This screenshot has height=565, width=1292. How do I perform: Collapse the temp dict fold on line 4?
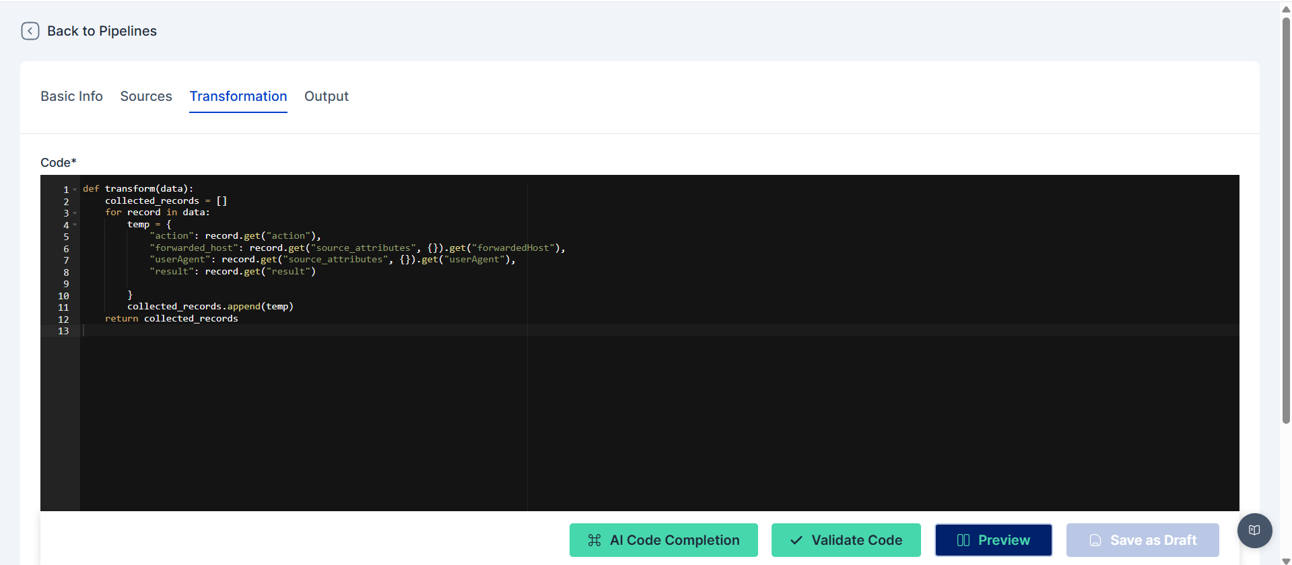point(75,225)
